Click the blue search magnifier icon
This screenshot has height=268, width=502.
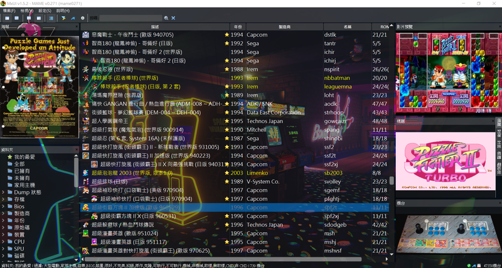tap(166, 18)
